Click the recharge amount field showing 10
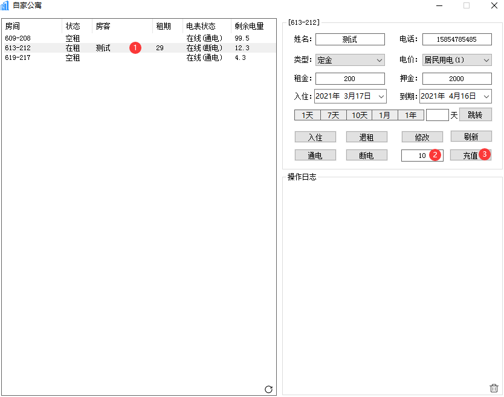This screenshot has width=504, height=397. pos(422,155)
